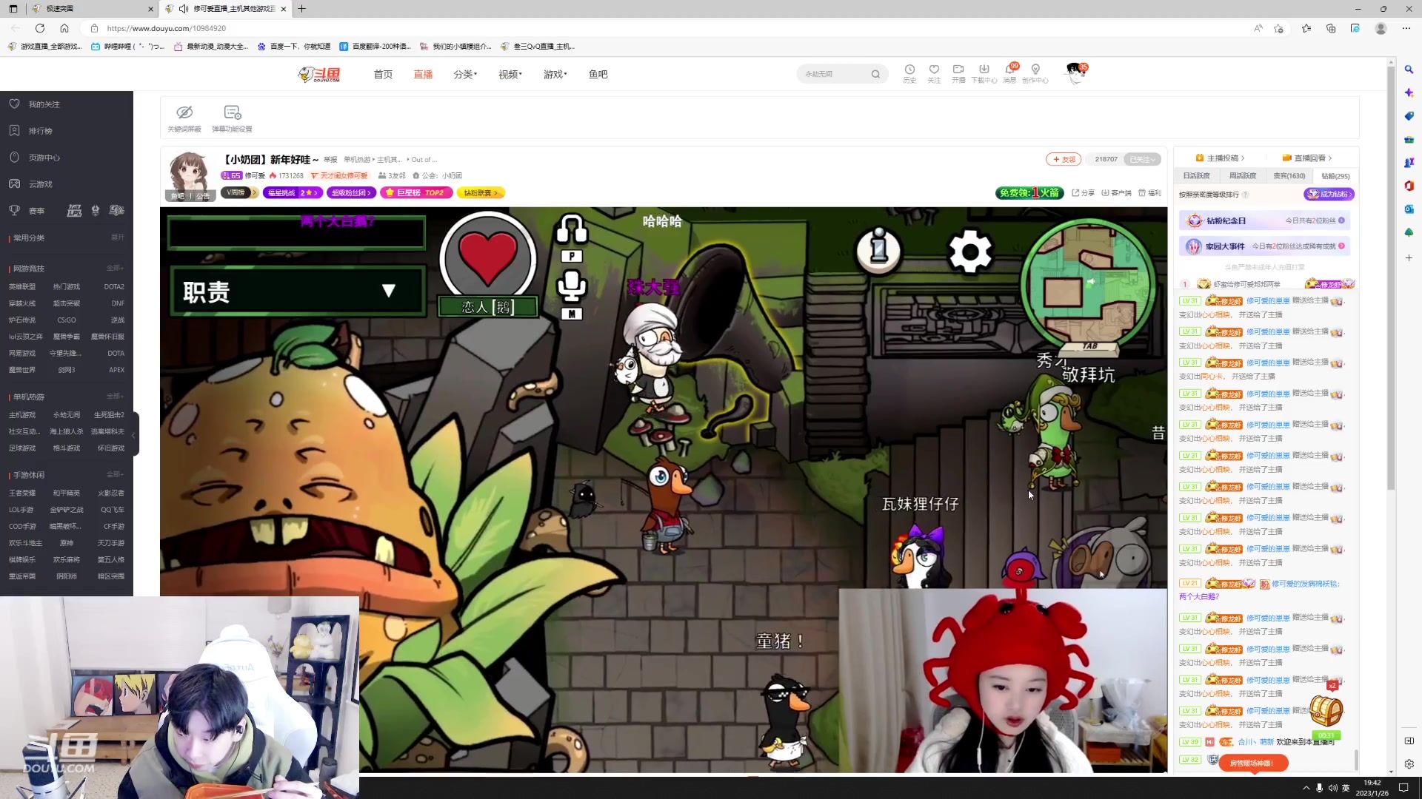Viewport: 1422px width, 799px height.
Task: Click Windows volume tray icon
Action: click(1333, 788)
